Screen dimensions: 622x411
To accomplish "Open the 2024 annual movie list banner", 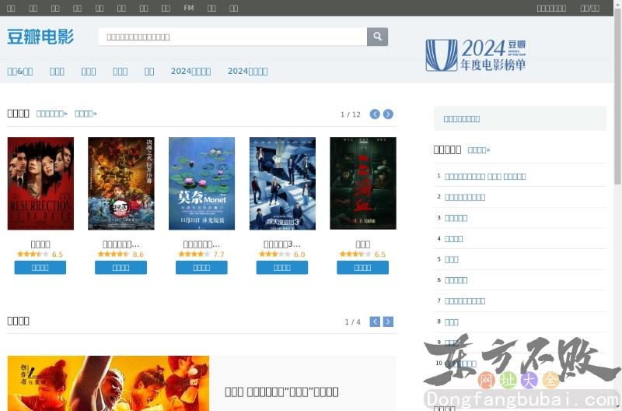I will [476, 55].
